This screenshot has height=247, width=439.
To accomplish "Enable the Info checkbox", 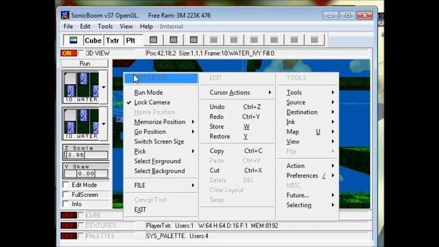I will click(66, 204).
